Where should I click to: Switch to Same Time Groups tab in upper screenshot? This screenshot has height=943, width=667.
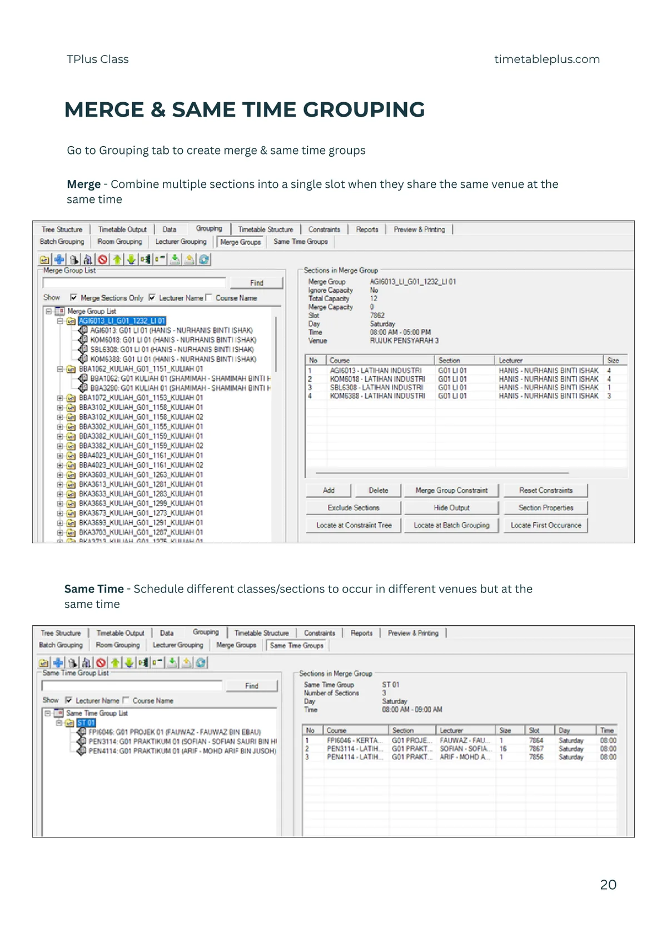pyautogui.click(x=301, y=242)
